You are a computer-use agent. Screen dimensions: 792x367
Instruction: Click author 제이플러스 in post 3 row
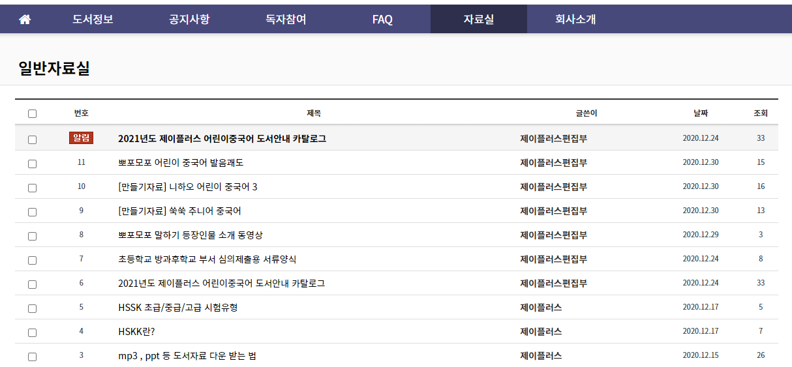pyautogui.click(x=541, y=355)
